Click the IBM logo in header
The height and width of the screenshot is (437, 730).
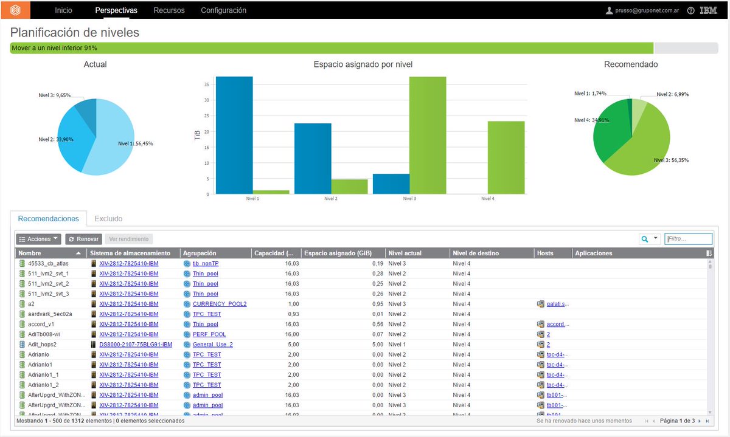709,10
